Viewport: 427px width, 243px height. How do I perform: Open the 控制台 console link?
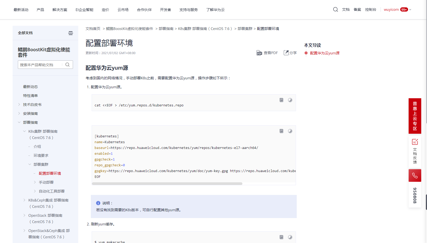371,9
